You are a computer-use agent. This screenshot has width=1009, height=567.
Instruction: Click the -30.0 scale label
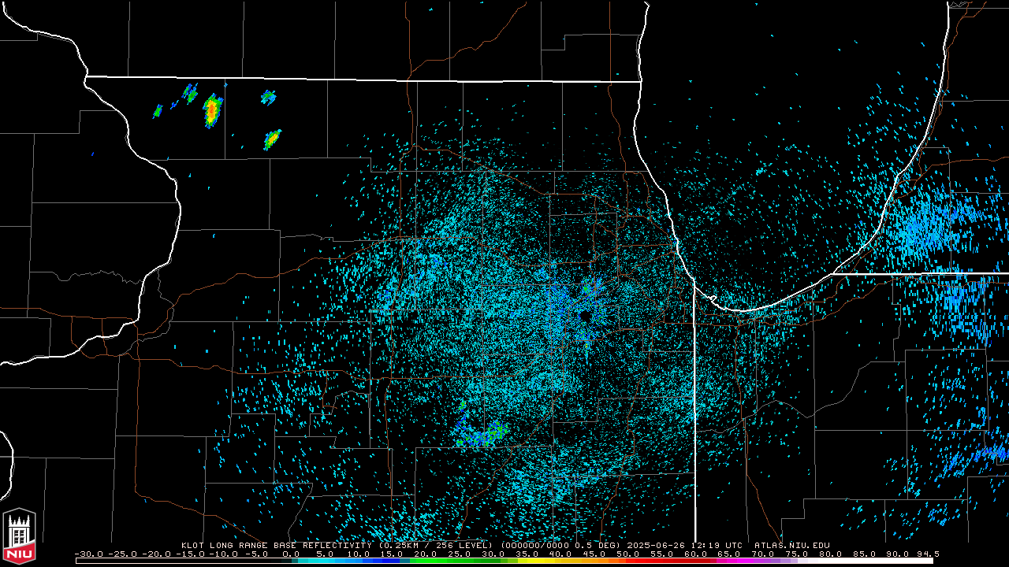coord(88,554)
